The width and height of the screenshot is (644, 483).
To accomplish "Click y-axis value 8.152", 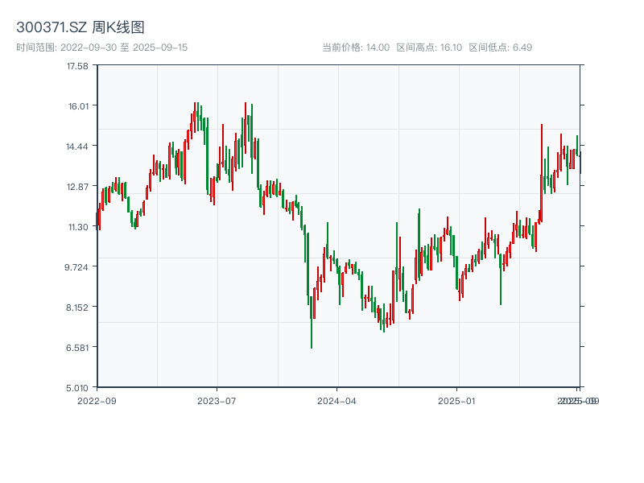I will tap(77, 308).
